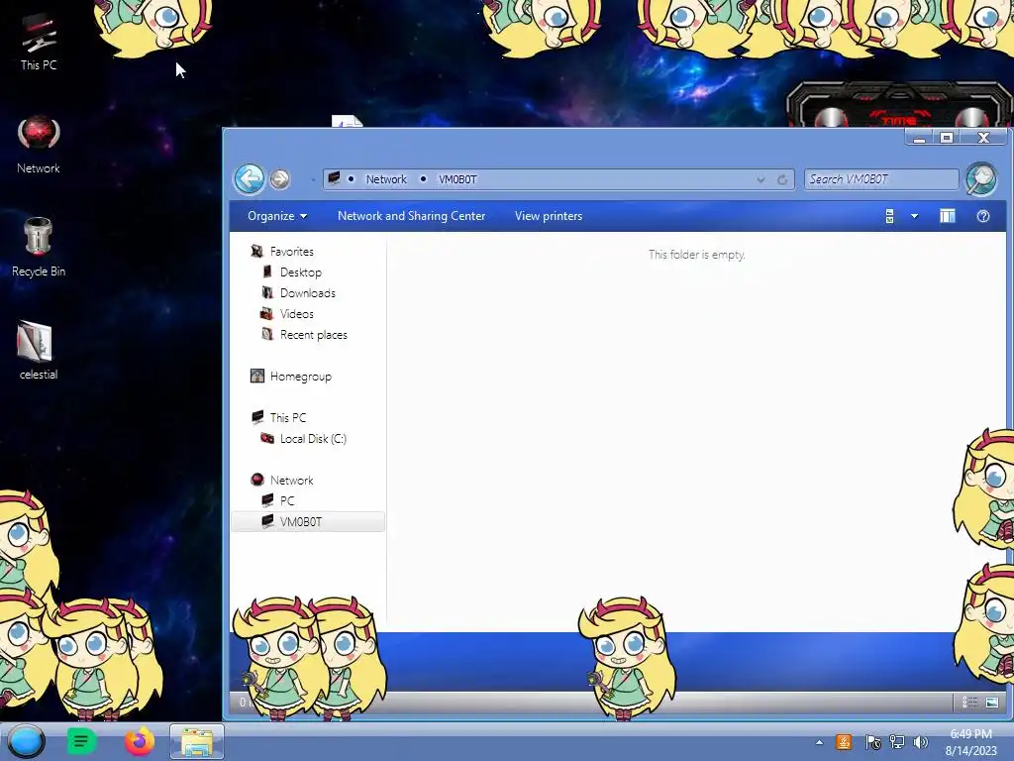The height and width of the screenshot is (761, 1014).
Task: Open Explorer help
Action: (983, 216)
